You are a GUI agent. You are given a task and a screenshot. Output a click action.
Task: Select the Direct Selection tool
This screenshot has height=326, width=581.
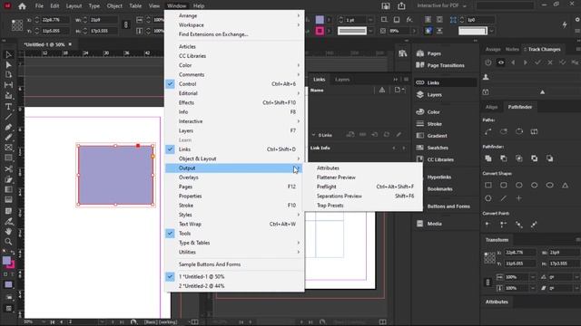pyautogui.click(x=8, y=64)
